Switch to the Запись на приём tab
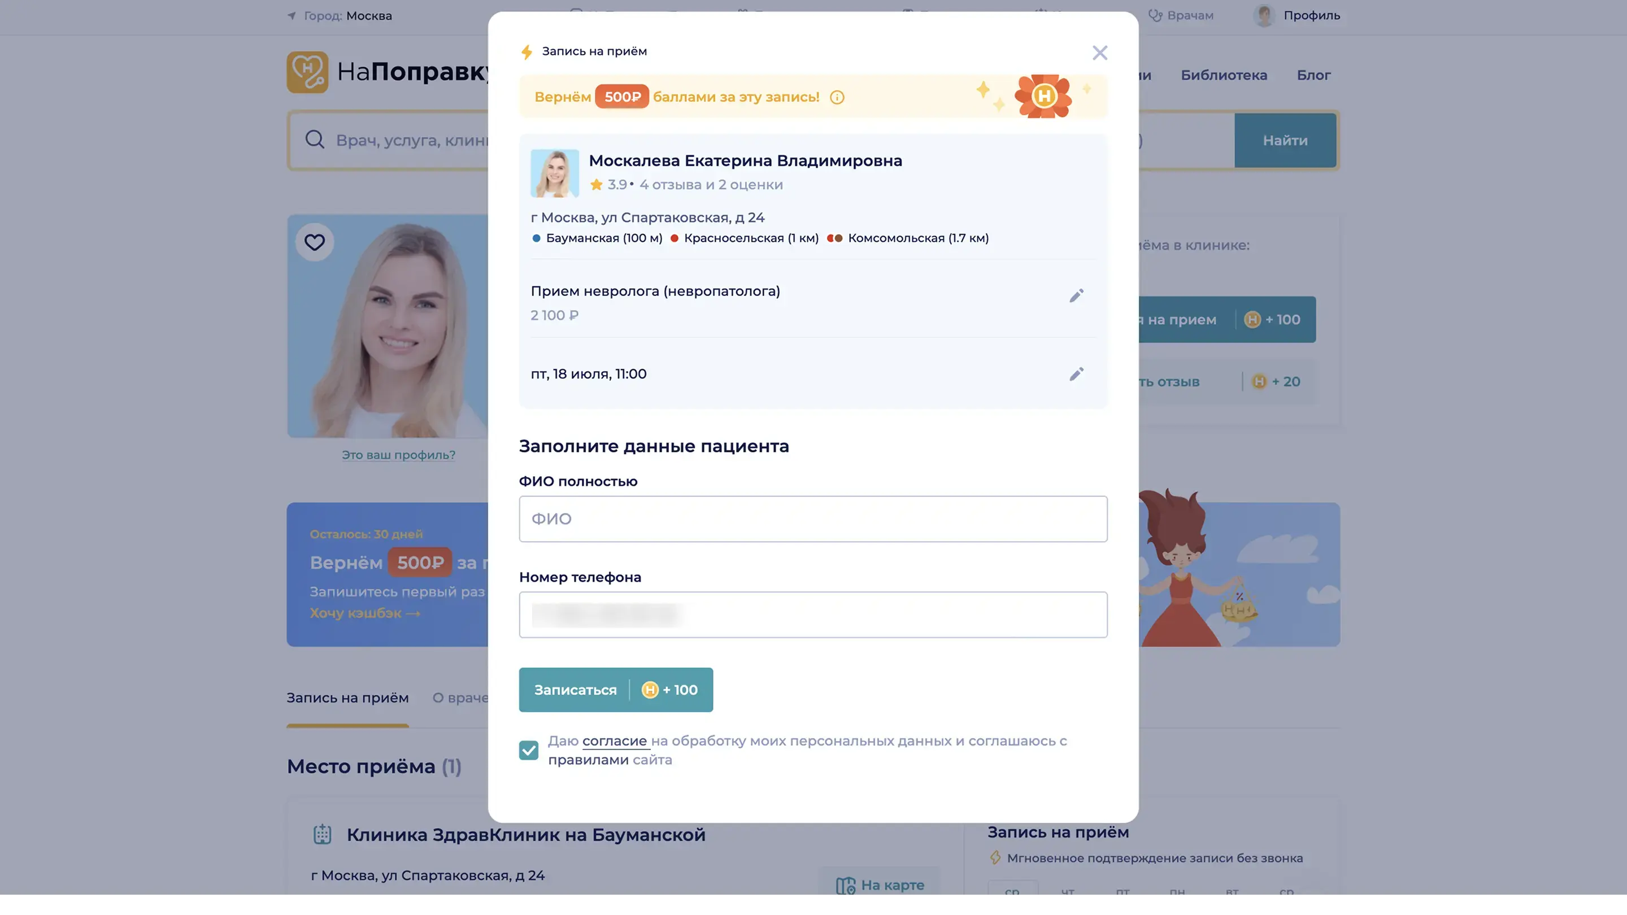This screenshot has width=1627, height=915. pyautogui.click(x=347, y=698)
